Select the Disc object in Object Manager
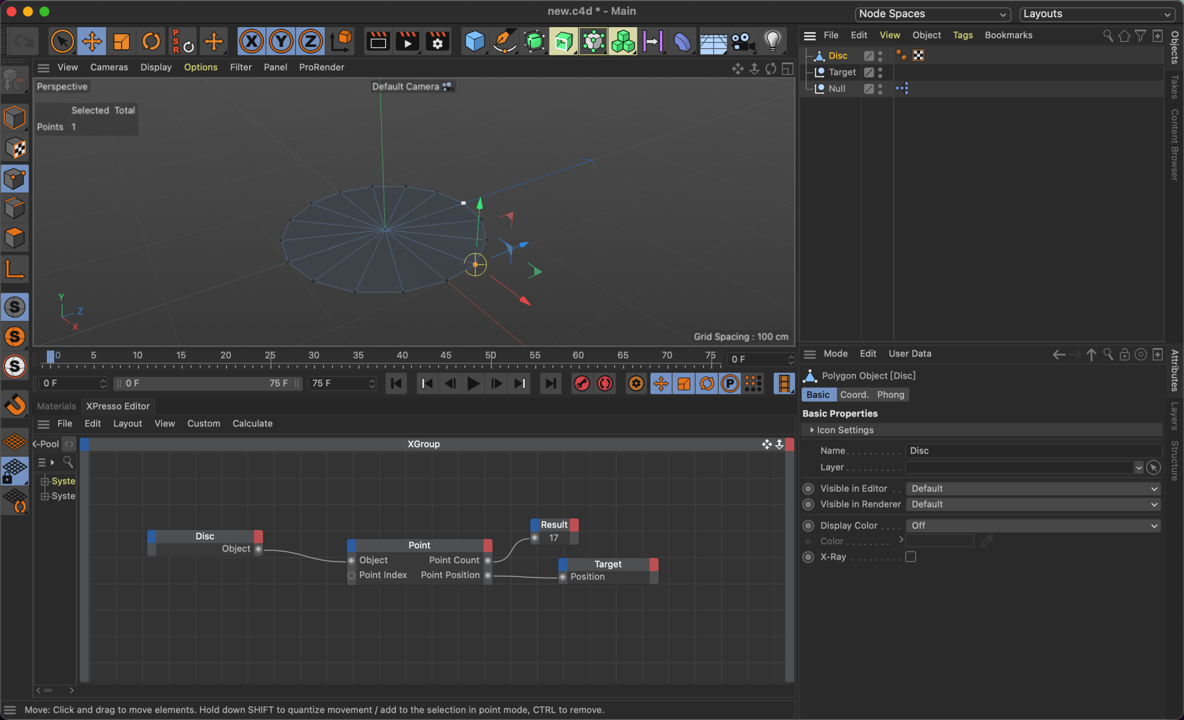The height and width of the screenshot is (720, 1184). point(837,56)
